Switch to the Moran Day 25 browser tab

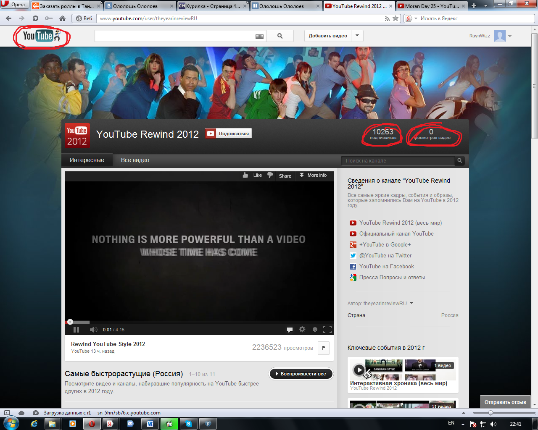point(431,6)
